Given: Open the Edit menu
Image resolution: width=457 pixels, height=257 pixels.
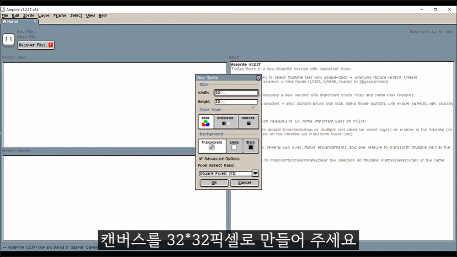Looking at the screenshot, I should point(16,16).
